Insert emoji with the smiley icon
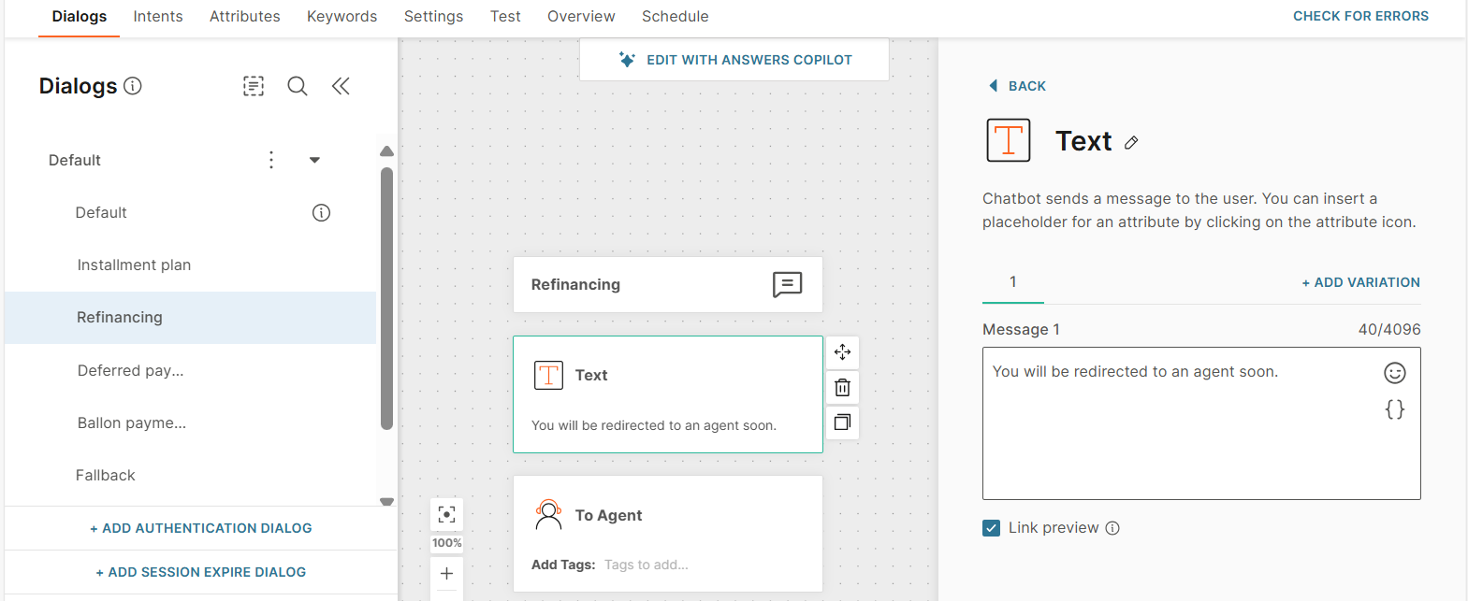This screenshot has width=1468, height=601. [x=1395, y=373]
